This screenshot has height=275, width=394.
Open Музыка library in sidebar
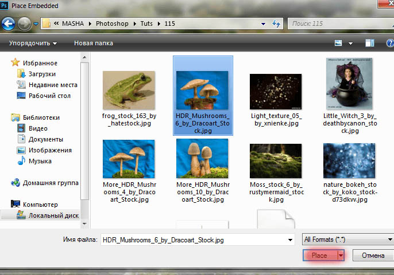click(x=40, y=161)
